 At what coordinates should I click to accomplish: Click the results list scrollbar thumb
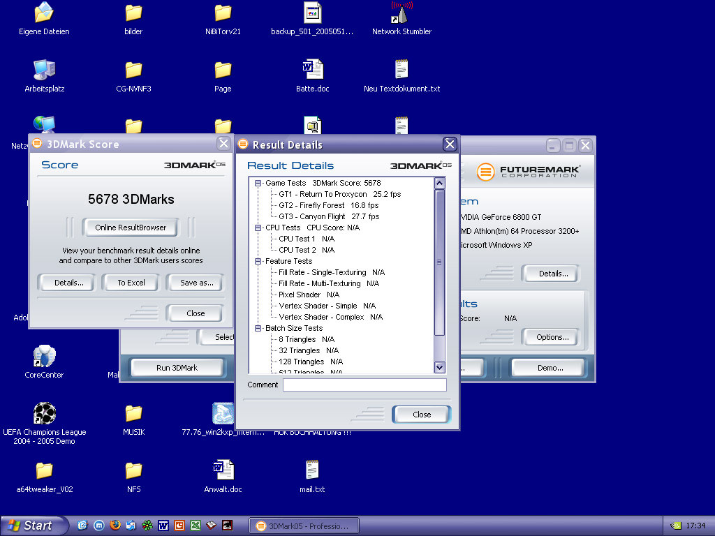[x=440, y=262]
